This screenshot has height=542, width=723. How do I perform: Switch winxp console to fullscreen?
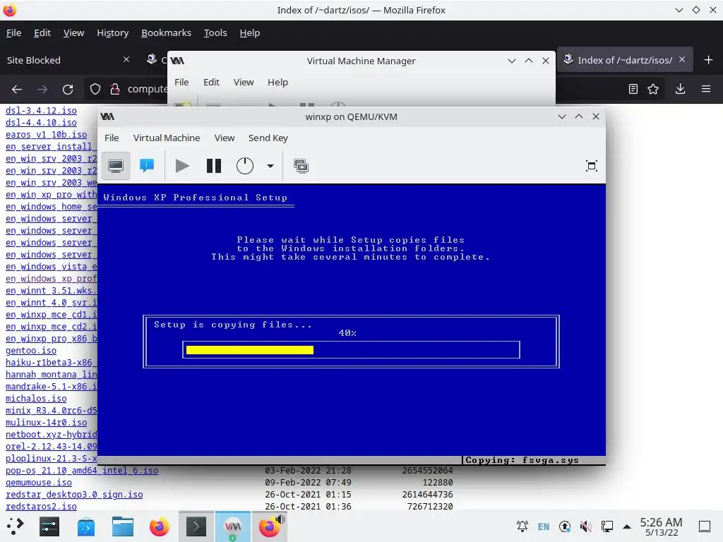coord(591,166)
